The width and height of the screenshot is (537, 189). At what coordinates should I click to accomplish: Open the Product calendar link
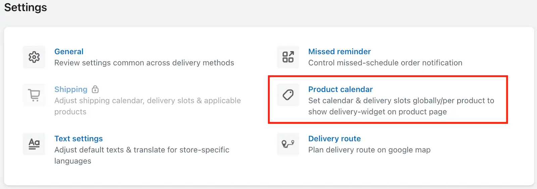[x=340, y=89]
